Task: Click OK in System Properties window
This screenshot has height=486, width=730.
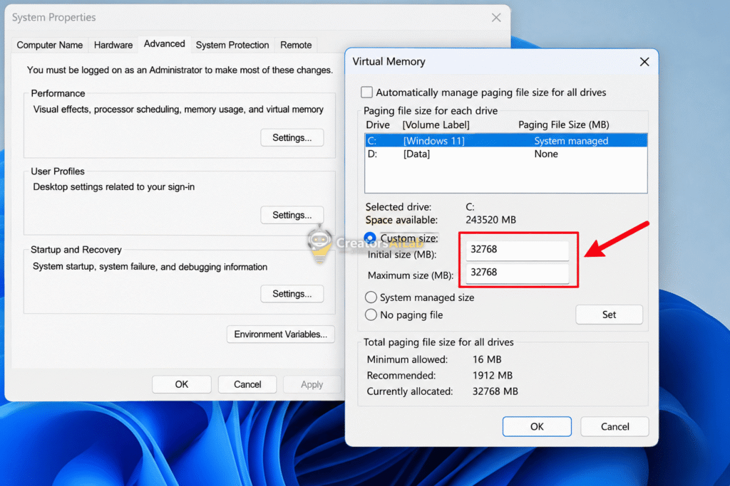Action: coord(182,385)
